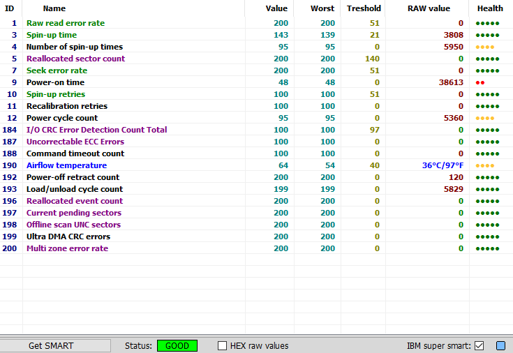Select the Spin-up time row
Image resolution: width=513 pixels, height=353 pixels.
click(52, 35)
